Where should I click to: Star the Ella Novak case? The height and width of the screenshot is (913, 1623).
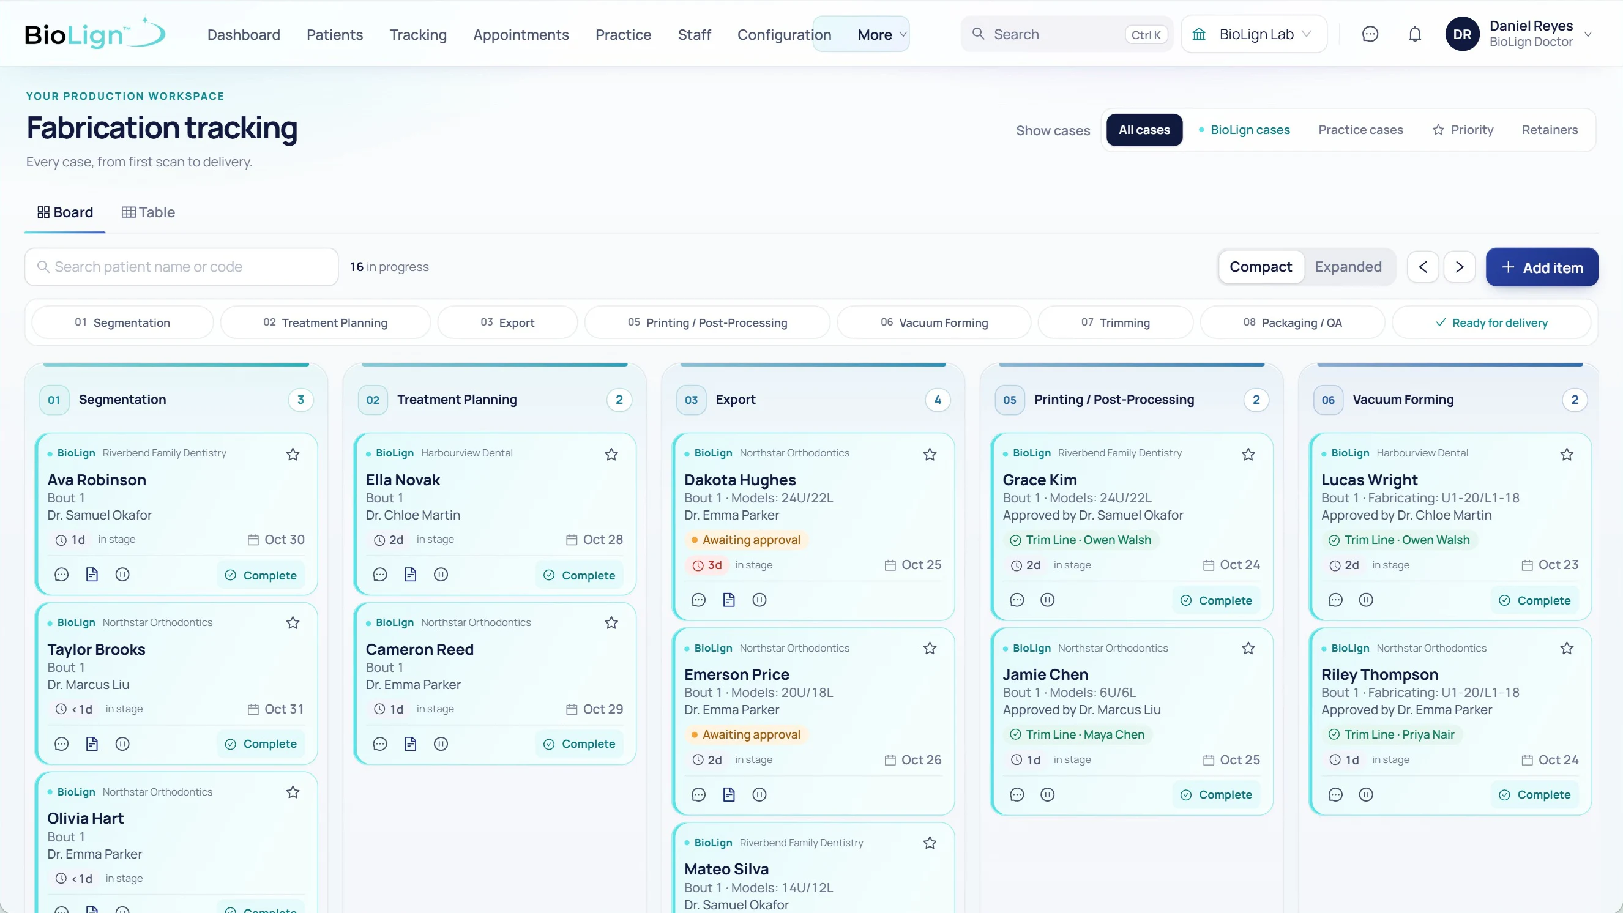pos(611,454)
